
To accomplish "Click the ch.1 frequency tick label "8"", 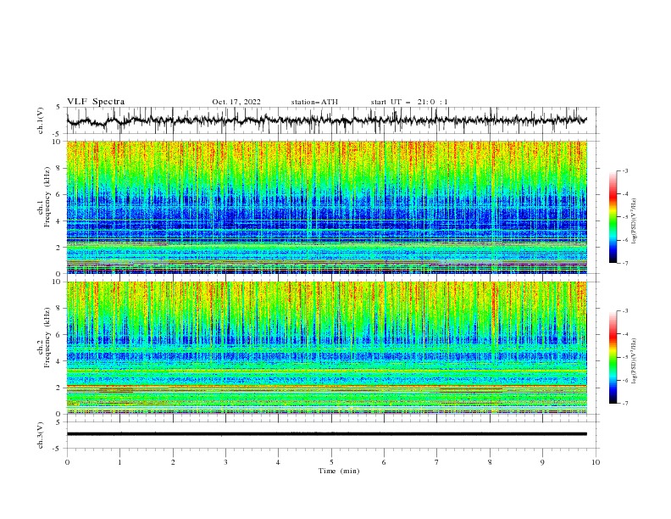I will tap(58, 168).
